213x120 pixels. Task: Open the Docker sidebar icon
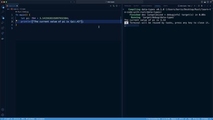[x=3, y=39]
